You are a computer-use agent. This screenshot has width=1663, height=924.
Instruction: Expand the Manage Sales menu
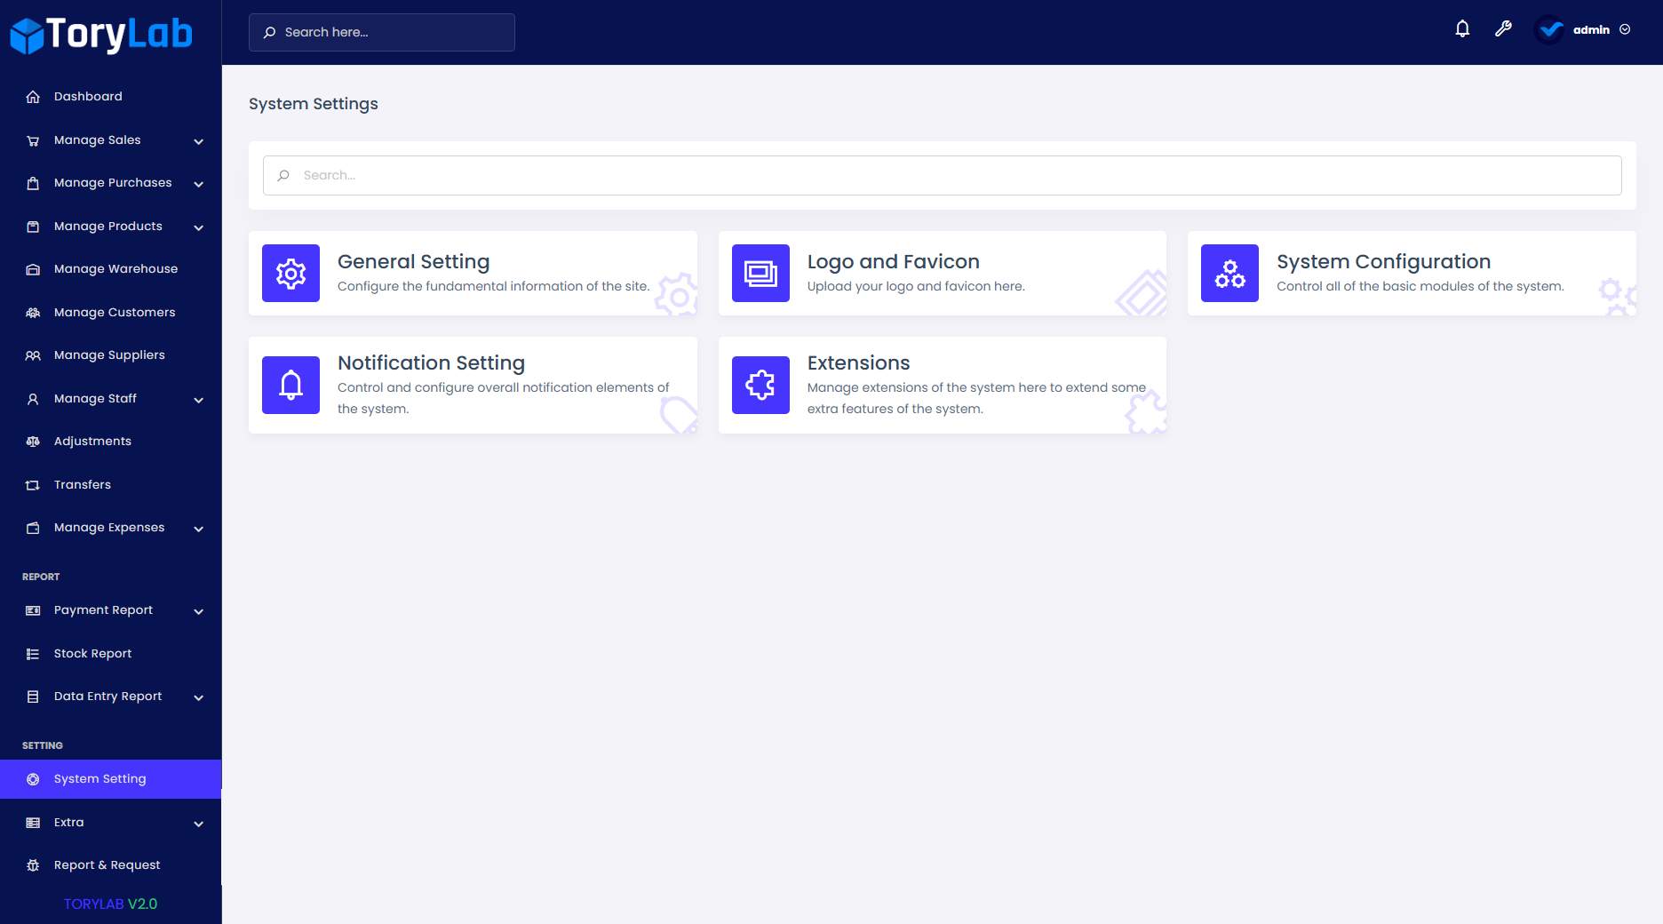pyautogui.click(x=98, y=139)
